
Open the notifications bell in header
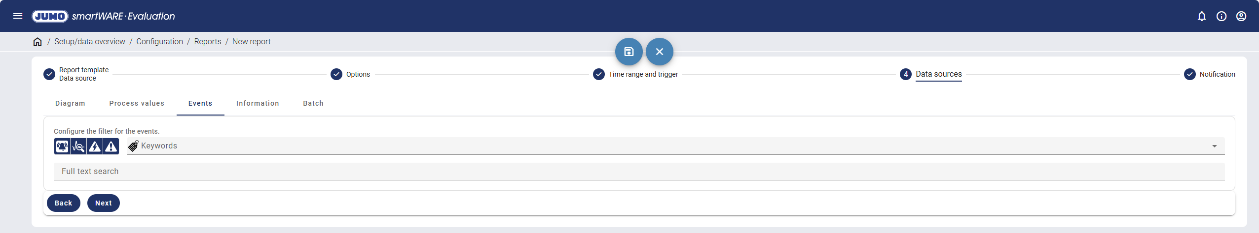point(1202,16)
